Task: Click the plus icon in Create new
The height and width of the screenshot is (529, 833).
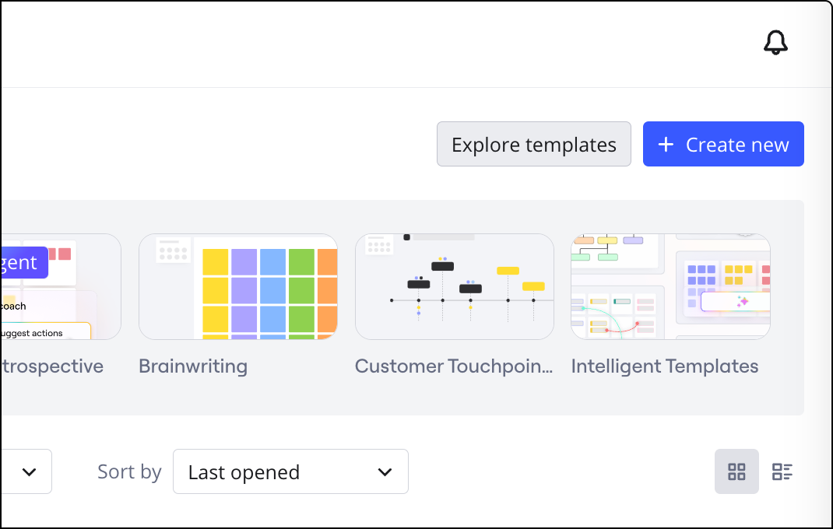Action: 666,145
